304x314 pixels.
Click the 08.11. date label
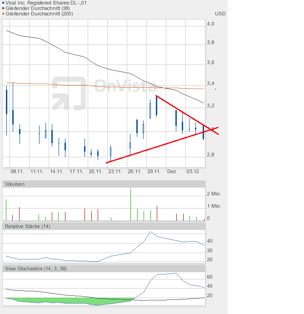click(x=17, y=171)
